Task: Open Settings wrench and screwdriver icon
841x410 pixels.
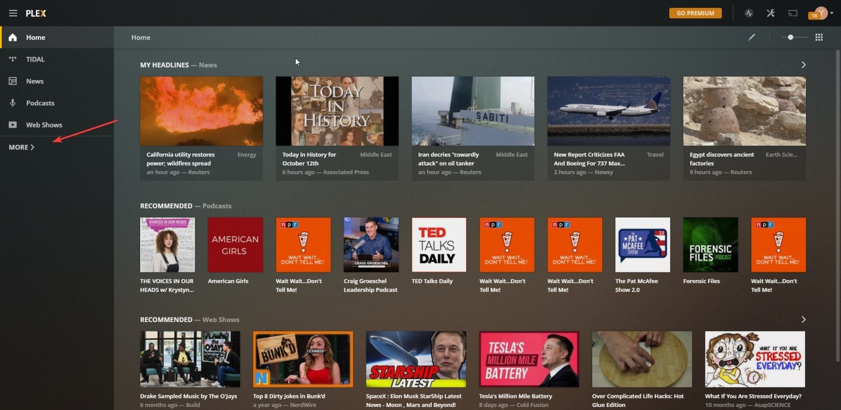Action: tap(770, 13)
